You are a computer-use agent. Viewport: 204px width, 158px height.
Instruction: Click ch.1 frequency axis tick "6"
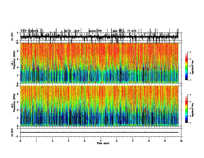pos(18,59)
